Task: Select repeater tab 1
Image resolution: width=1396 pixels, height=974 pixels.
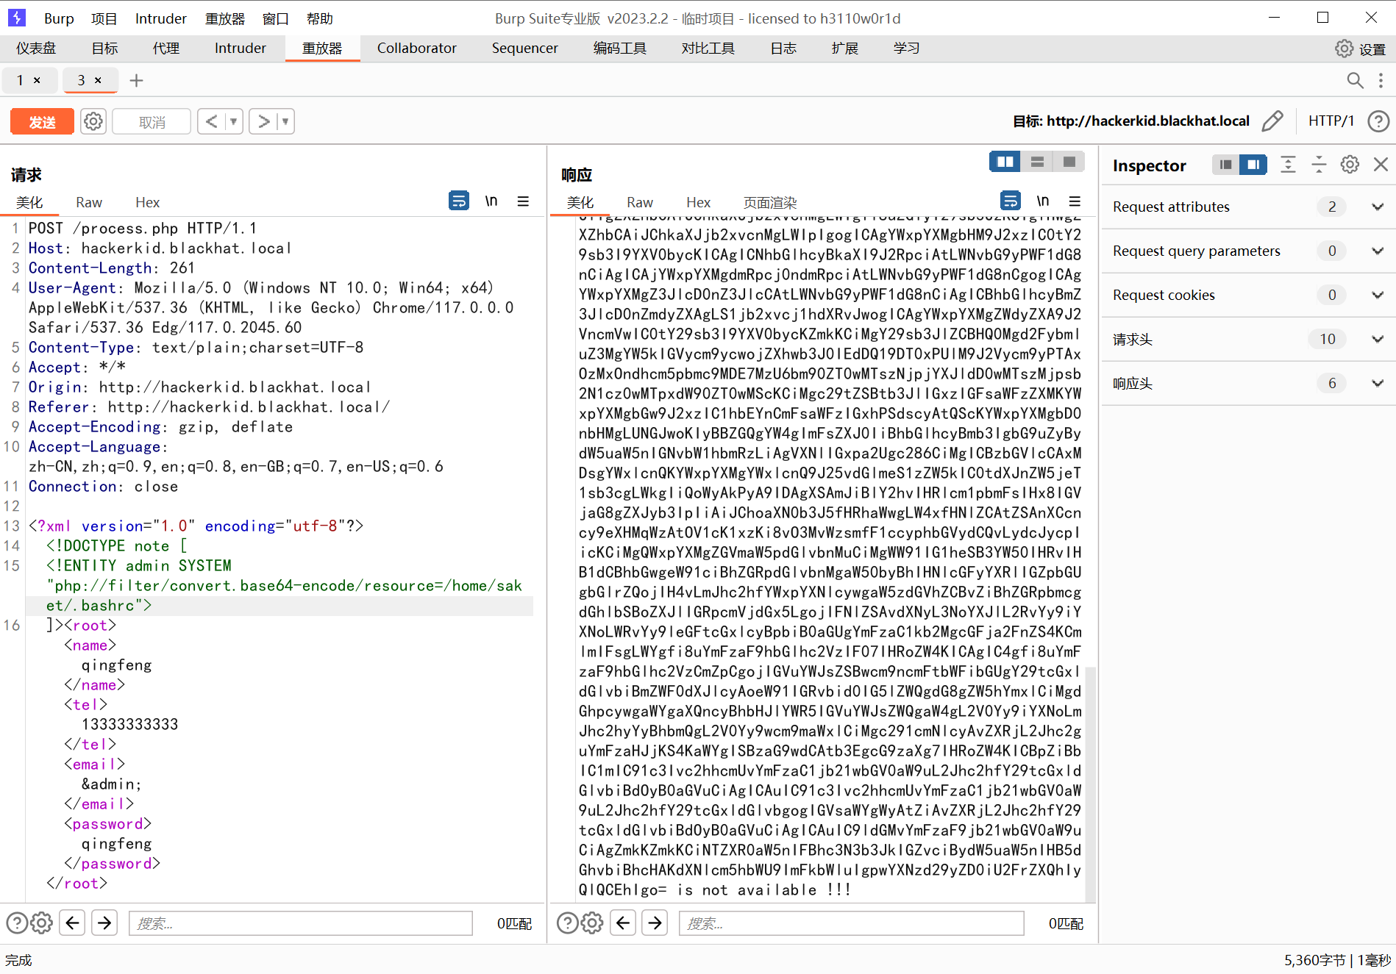Action: pos(21,80)
